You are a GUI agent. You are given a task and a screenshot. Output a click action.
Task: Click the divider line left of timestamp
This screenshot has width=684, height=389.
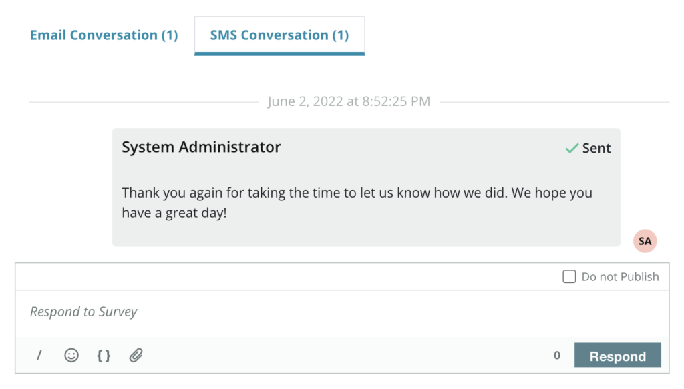tap(144, 102)
